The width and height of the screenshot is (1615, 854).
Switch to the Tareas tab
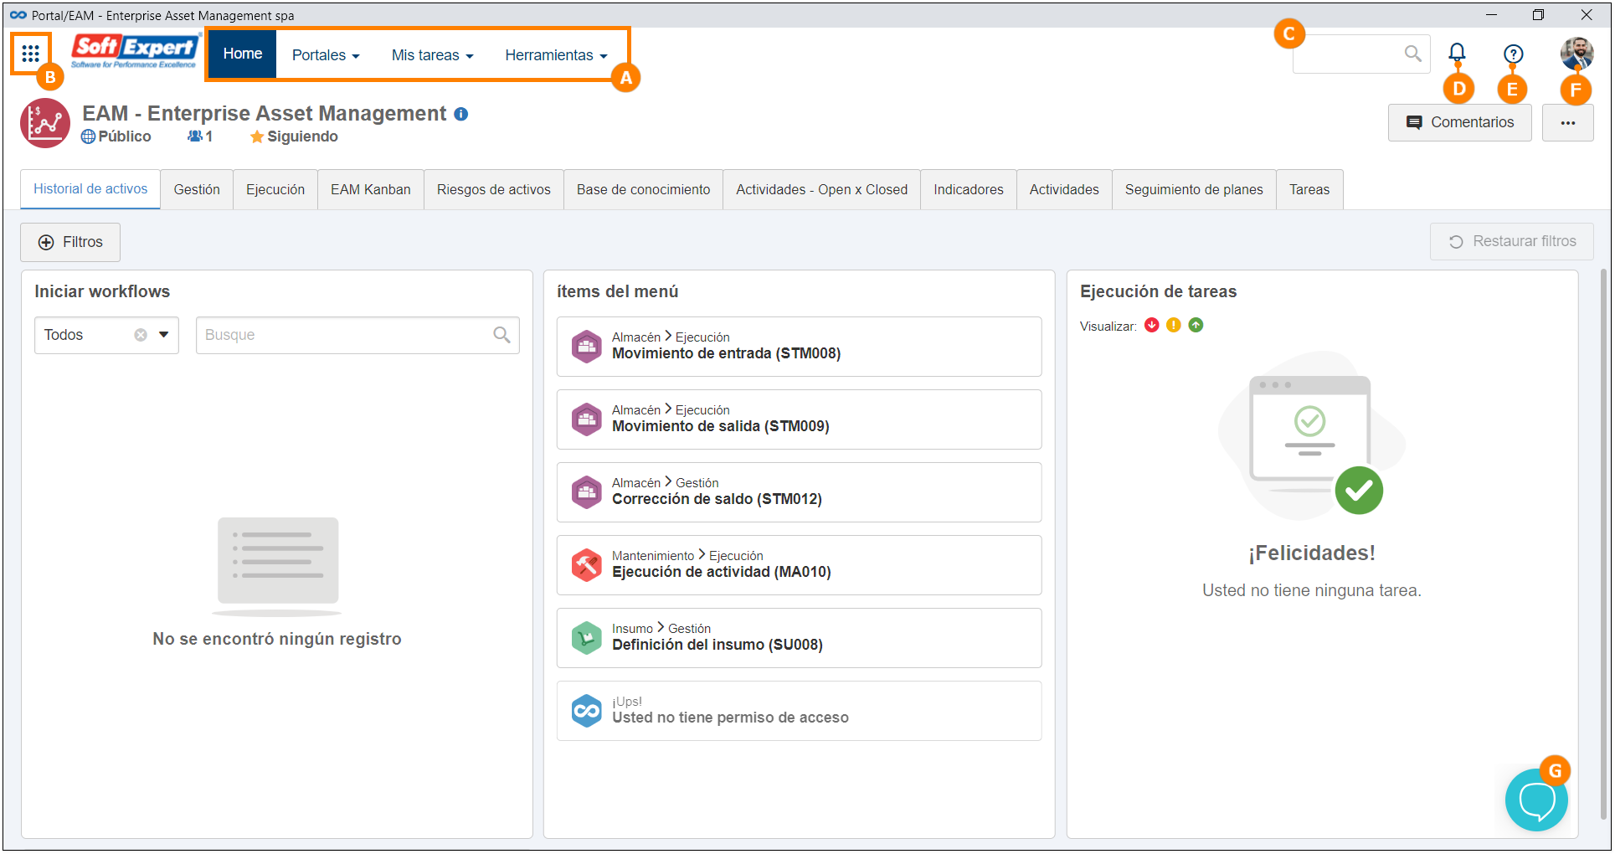[x=1309, y=190]
